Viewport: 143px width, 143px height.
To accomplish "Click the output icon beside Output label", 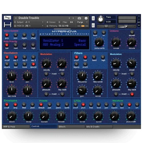I will [x=15, y=22].
